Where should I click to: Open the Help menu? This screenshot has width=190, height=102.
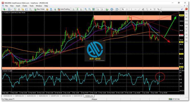[x=46, y=6]
